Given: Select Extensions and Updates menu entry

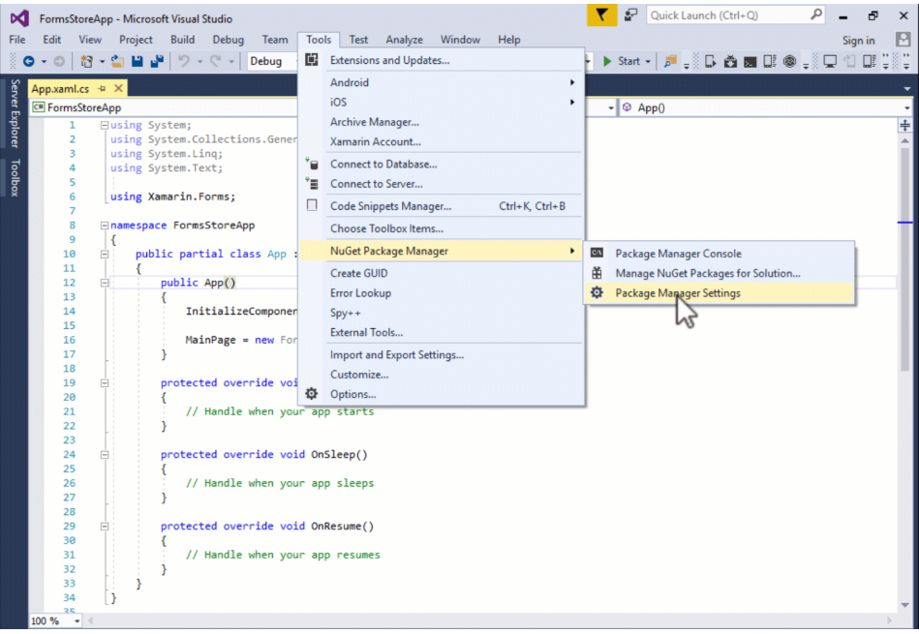Looking at the screenshot, I should click(442, 60).
